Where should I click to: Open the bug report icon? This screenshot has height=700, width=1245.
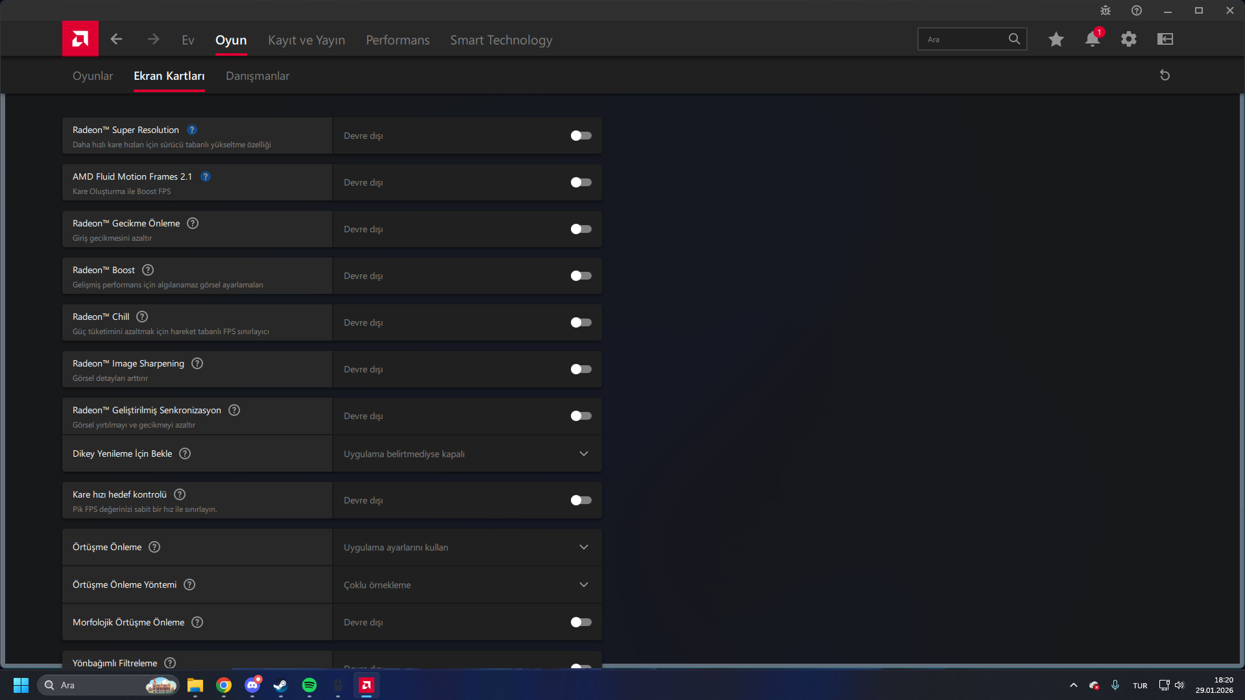(1106, 10)
